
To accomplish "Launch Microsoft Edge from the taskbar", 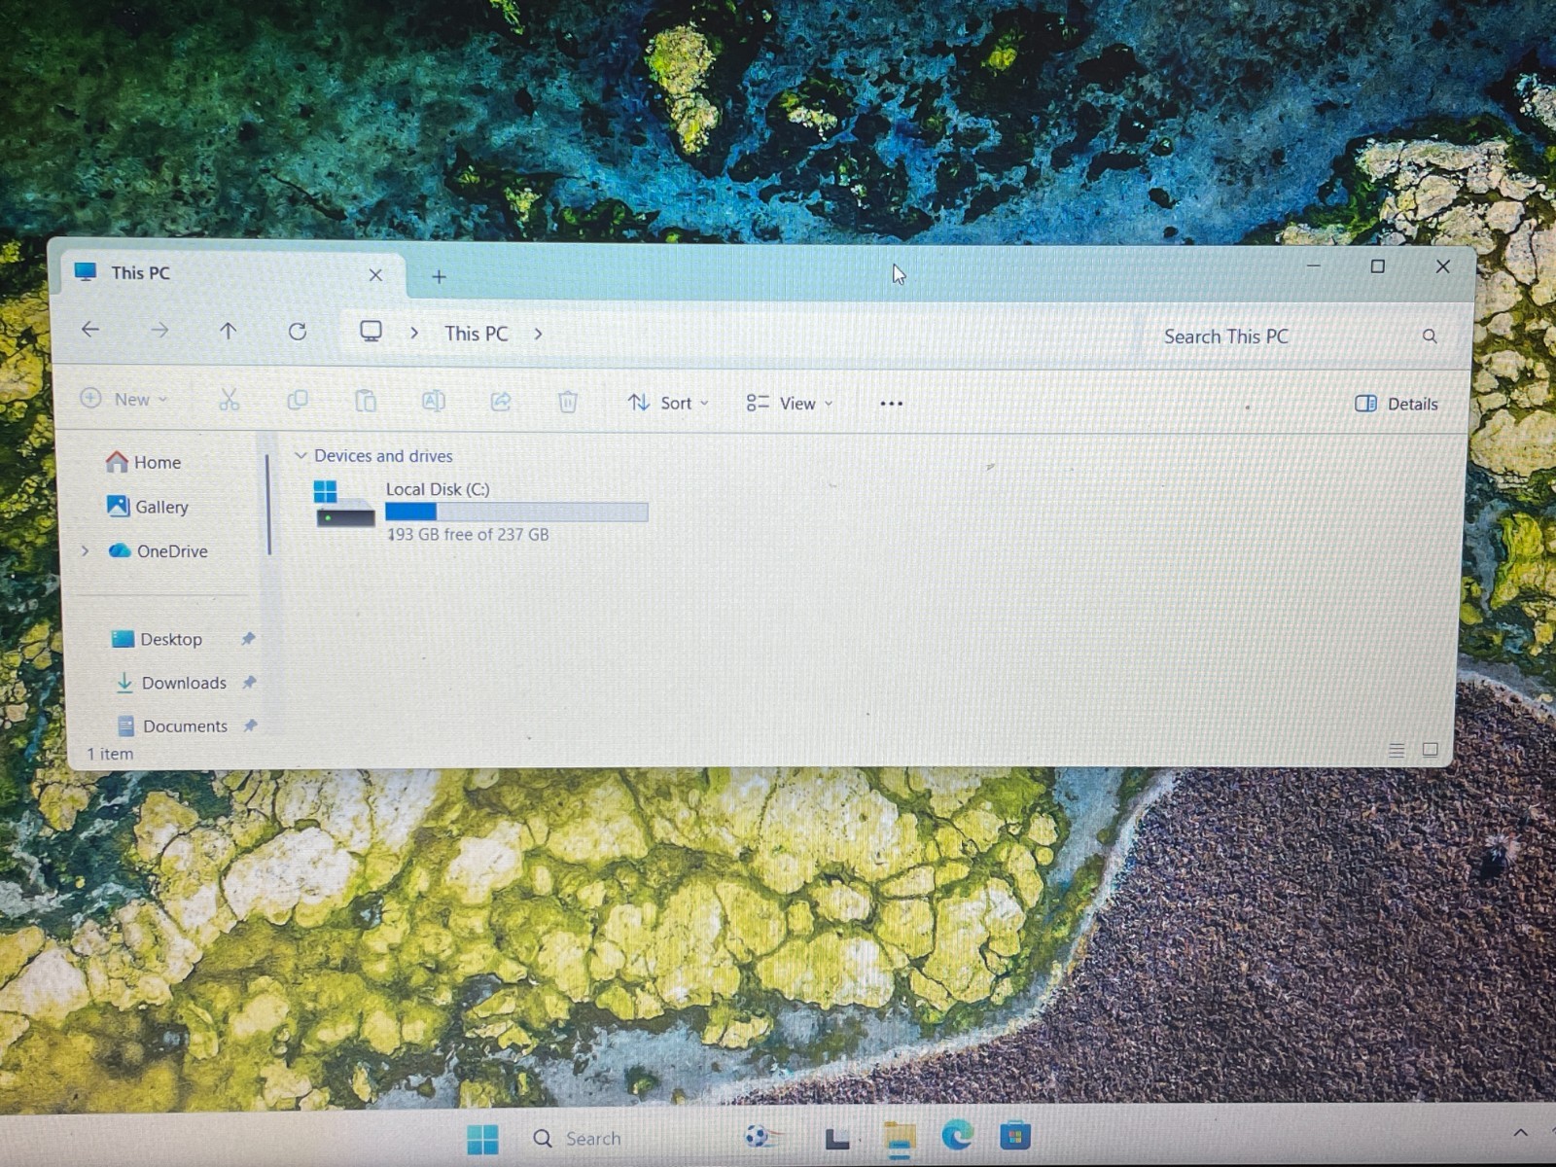I will click(x=958, y=1136).
